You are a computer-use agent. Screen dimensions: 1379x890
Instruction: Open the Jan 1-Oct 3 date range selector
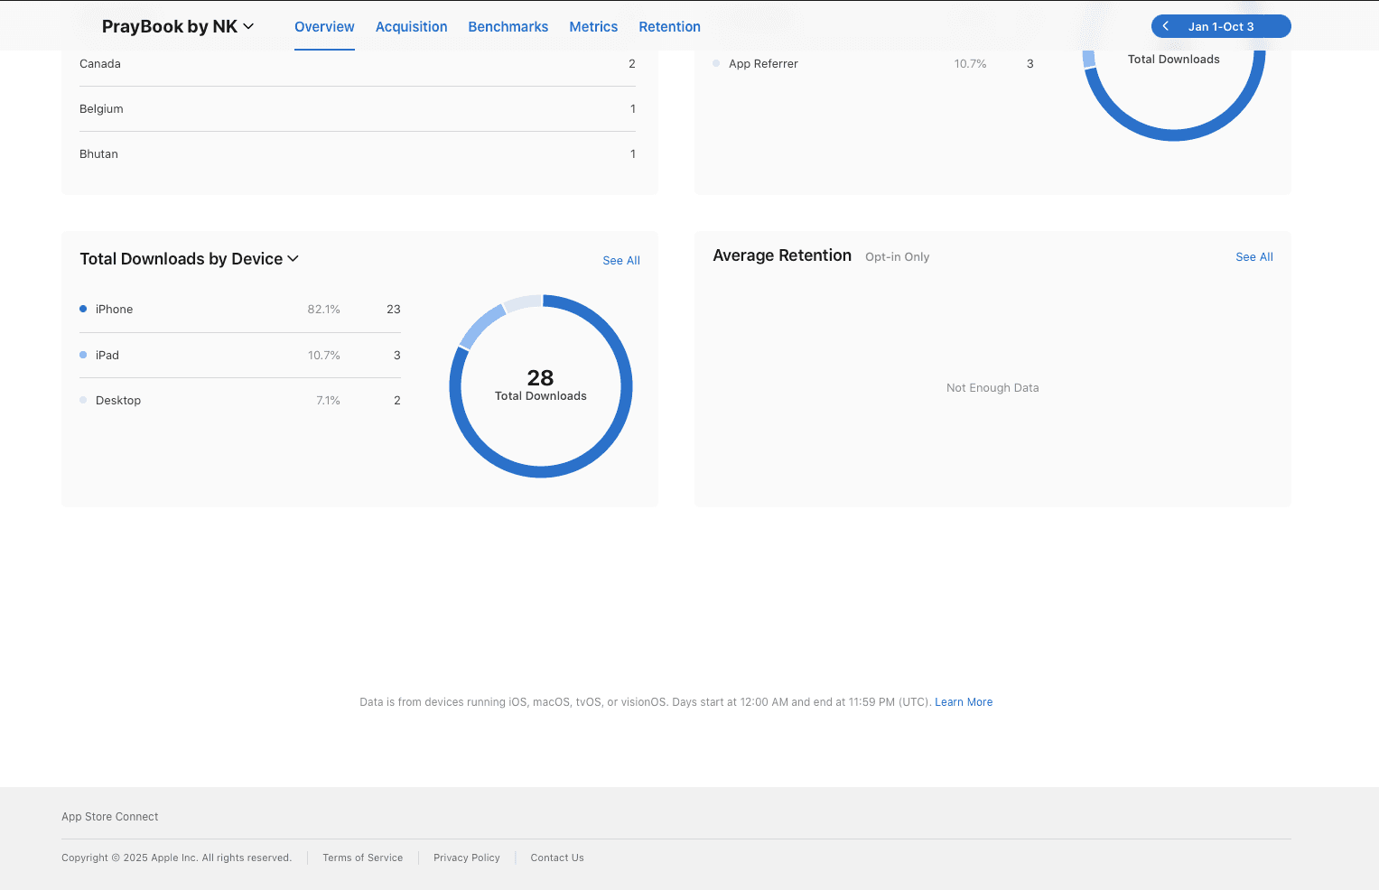[x=1221, y=26]
